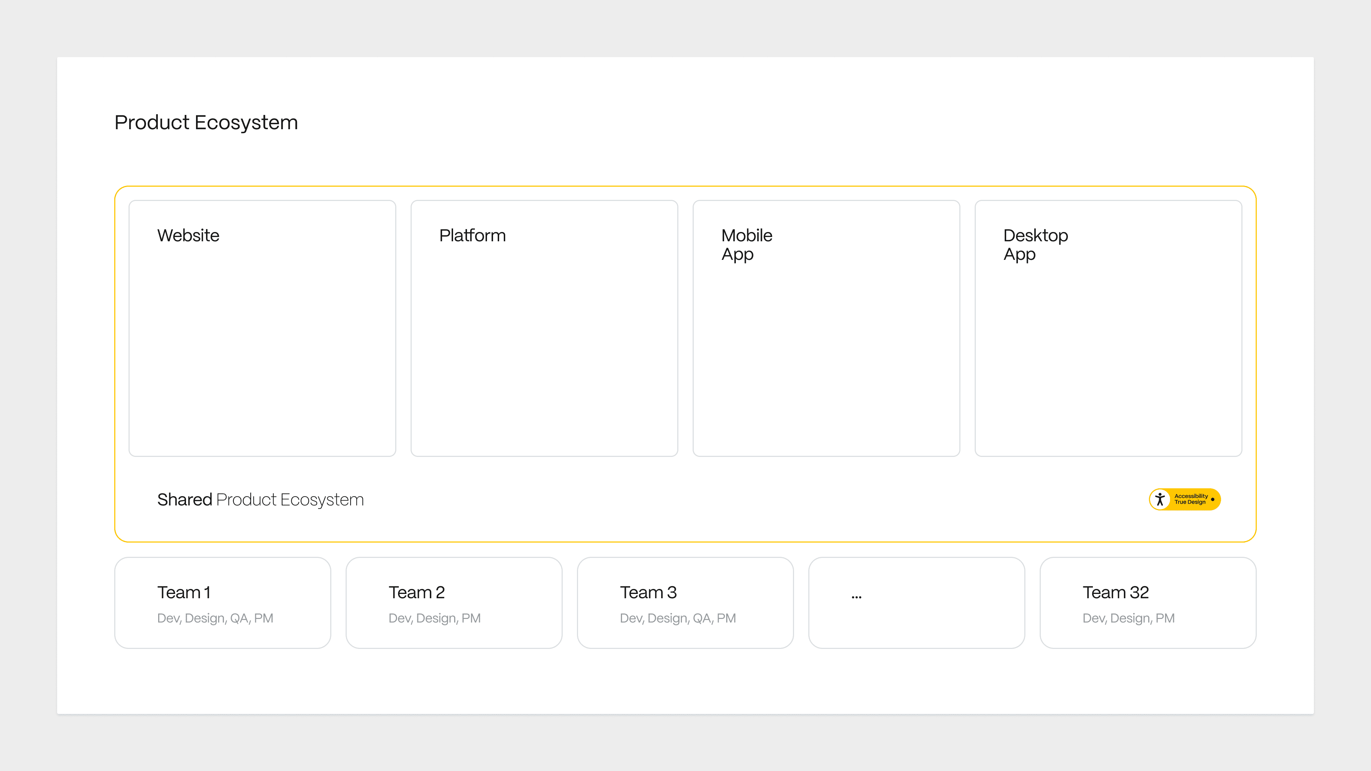Select the Website card
The height and width of the screenshot is (771, 1371).
pos(262,328)
